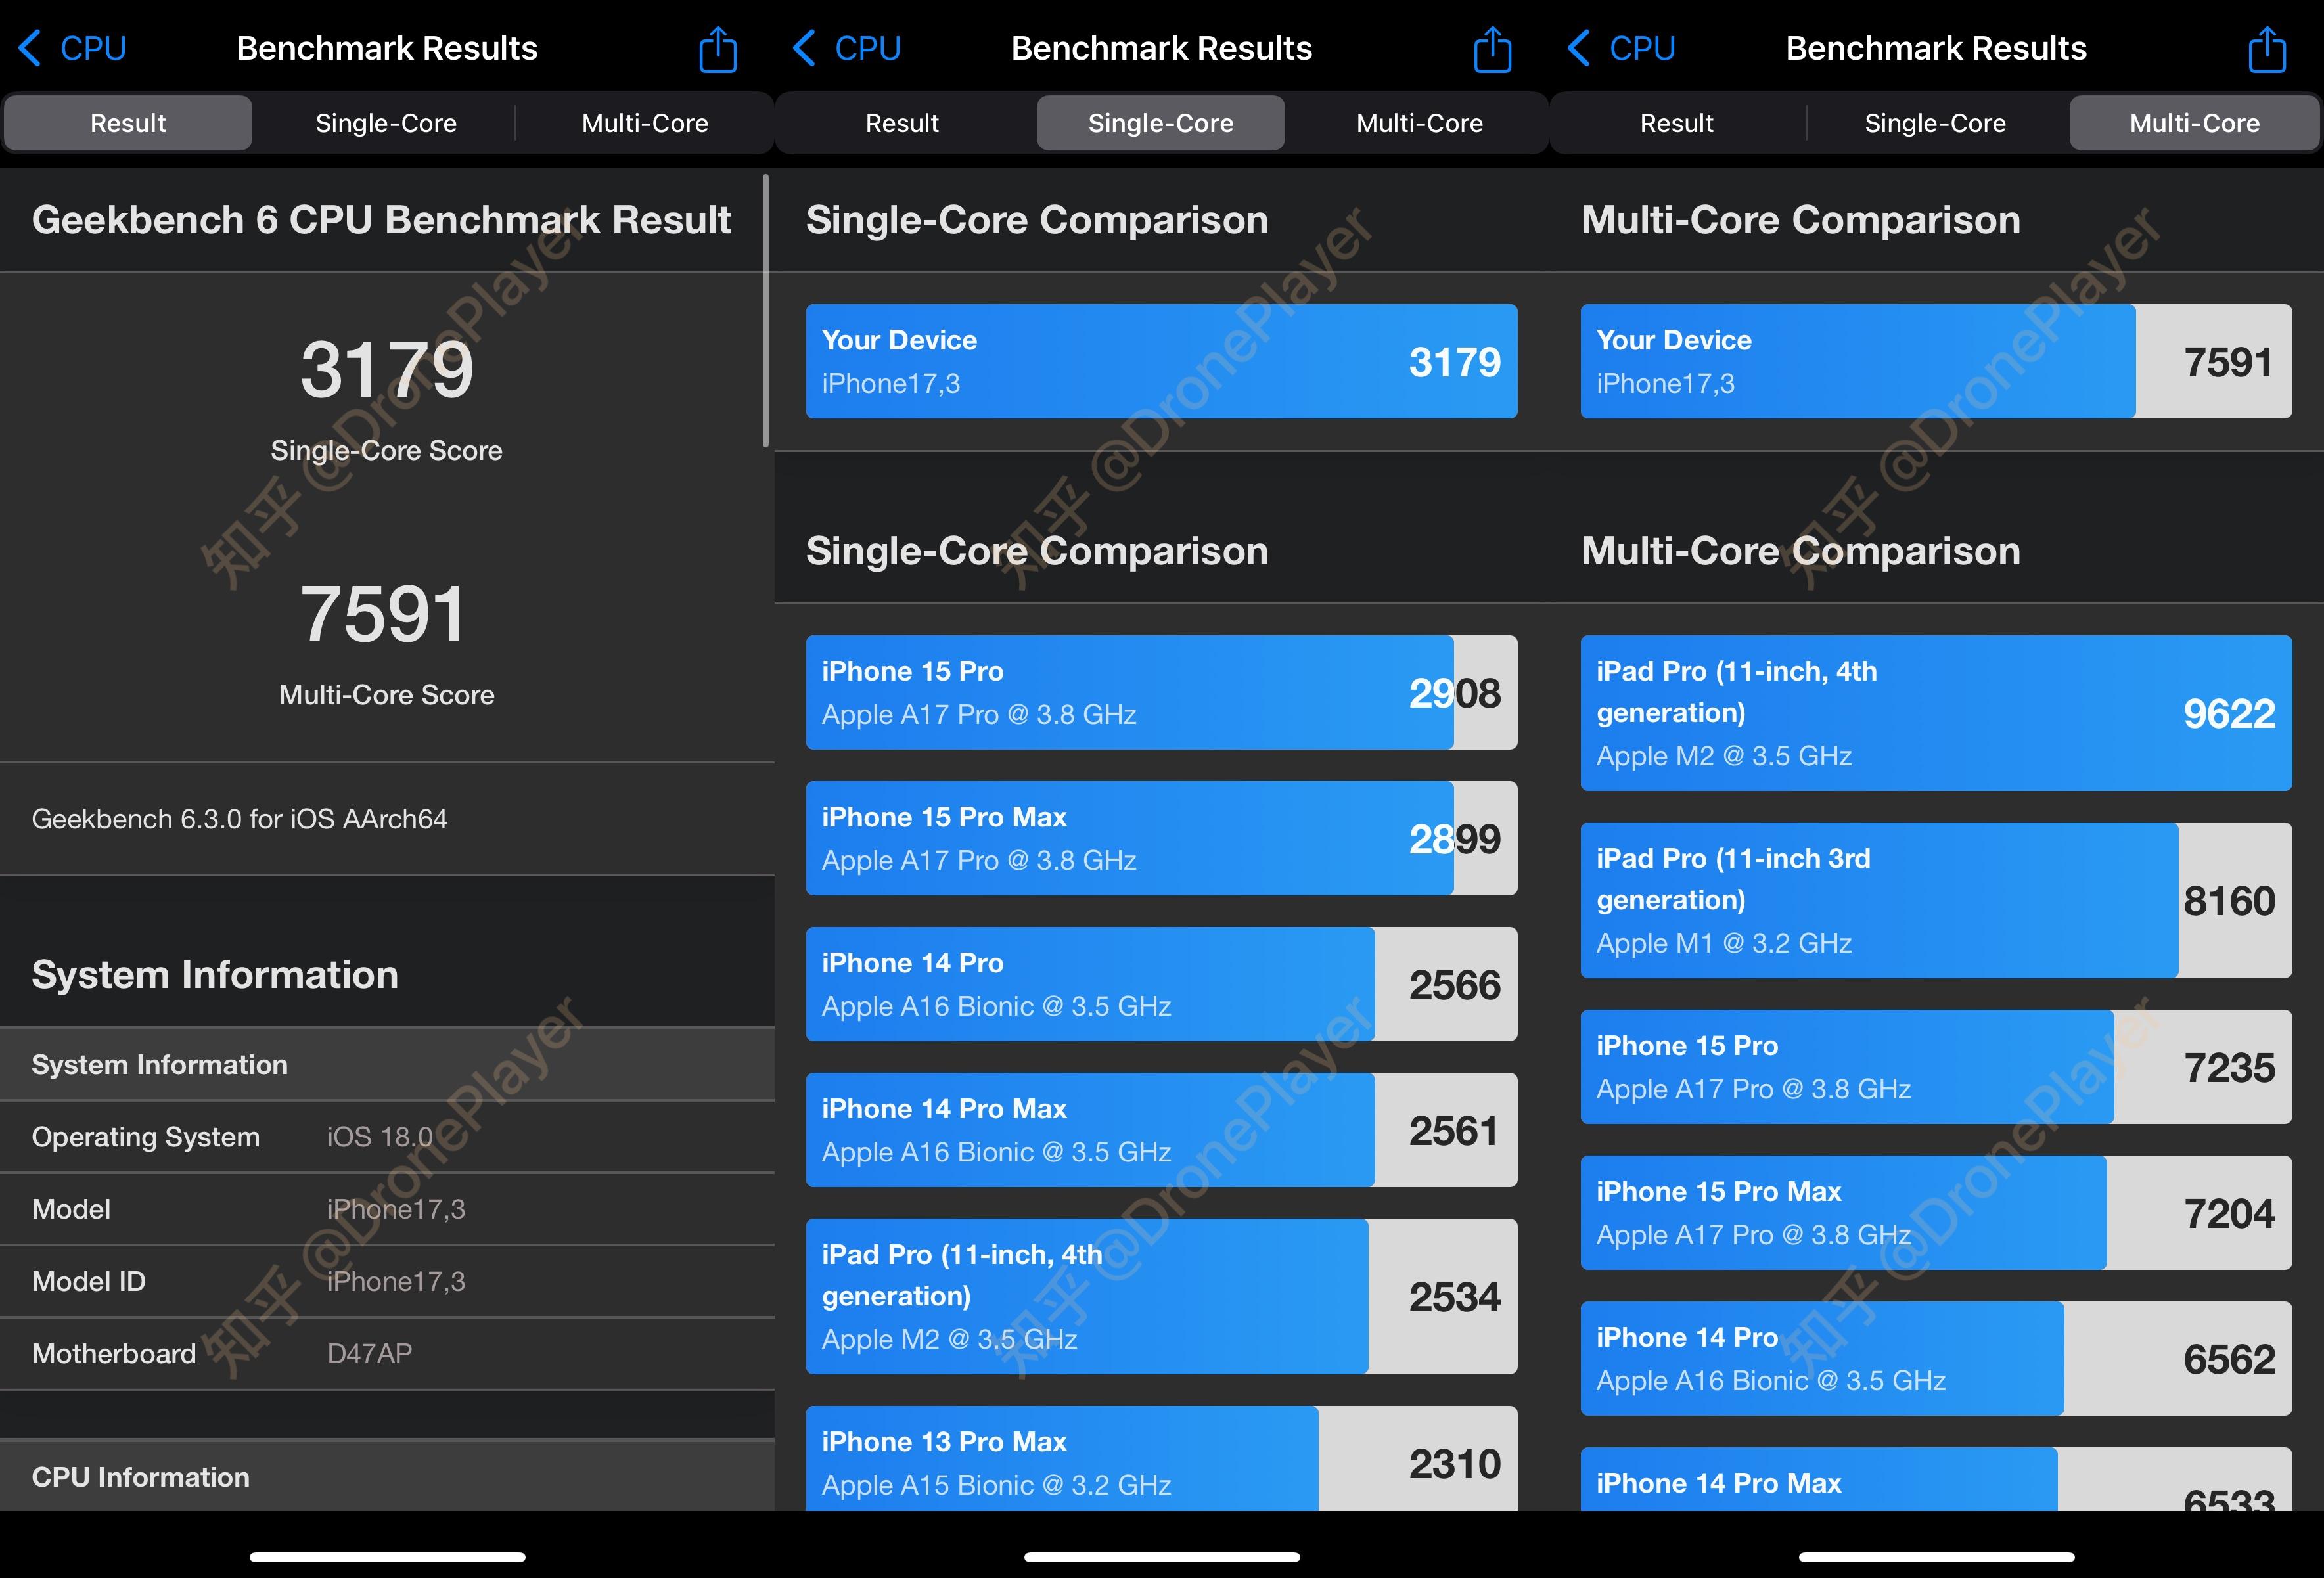Viewport: 2324px width, 1578px height.
Task: Go back via CPU link, right panel
Action: coord(1642,48)
